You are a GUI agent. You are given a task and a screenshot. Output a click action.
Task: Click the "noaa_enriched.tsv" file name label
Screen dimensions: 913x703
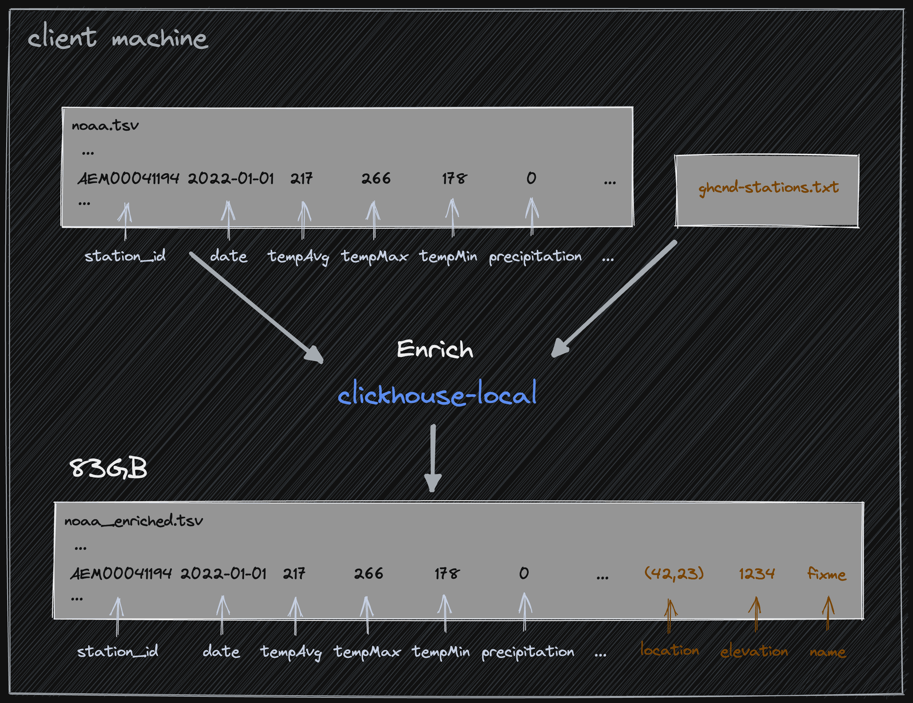(x=133, y=521)
